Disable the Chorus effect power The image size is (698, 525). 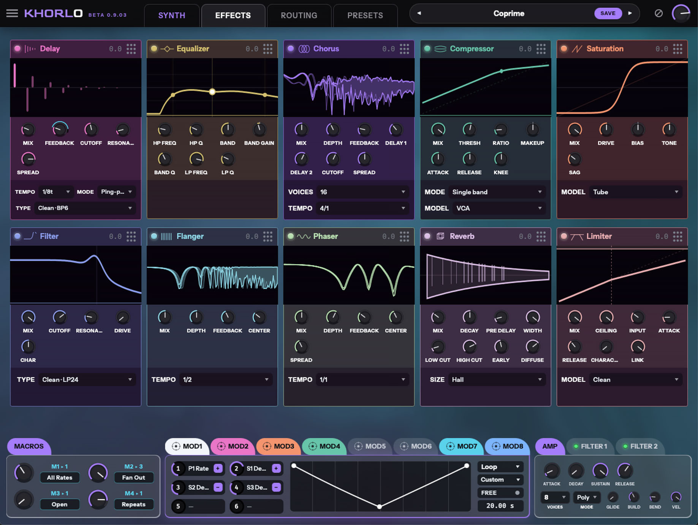(290, 49)
